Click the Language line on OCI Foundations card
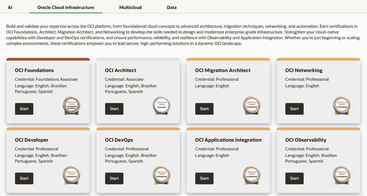 [x=41, y=89]
